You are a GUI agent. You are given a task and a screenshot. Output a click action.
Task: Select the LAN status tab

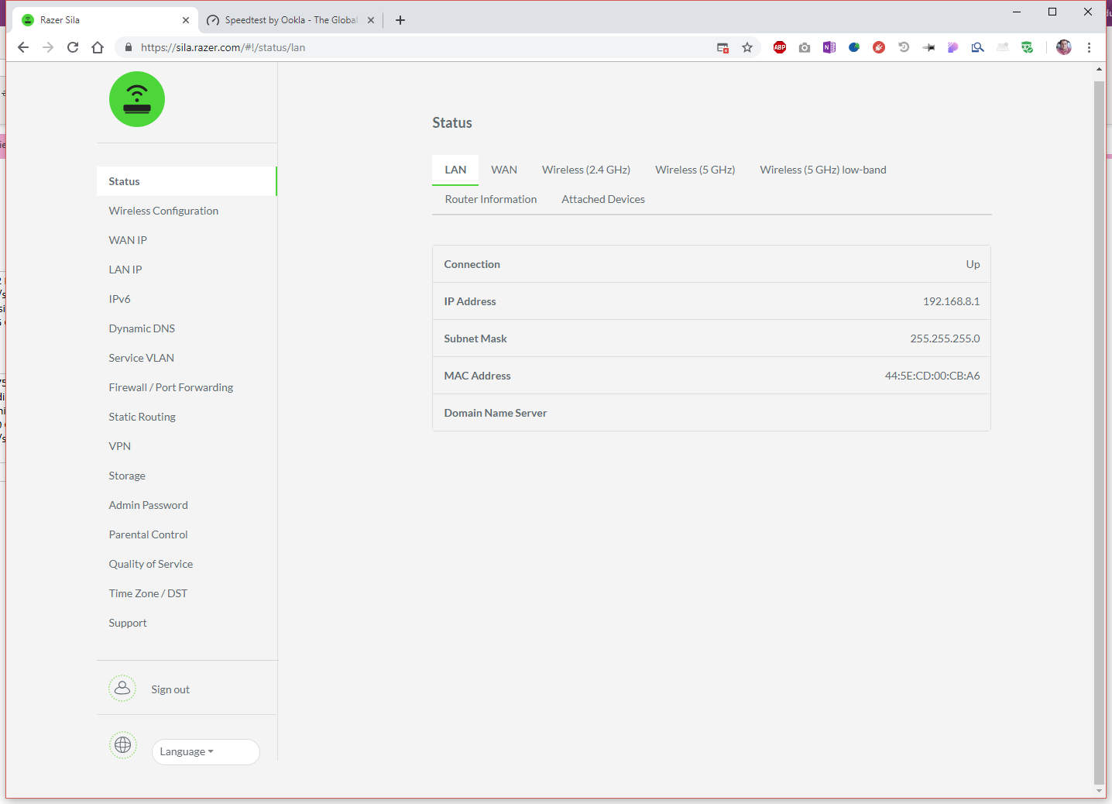(455, 170)
